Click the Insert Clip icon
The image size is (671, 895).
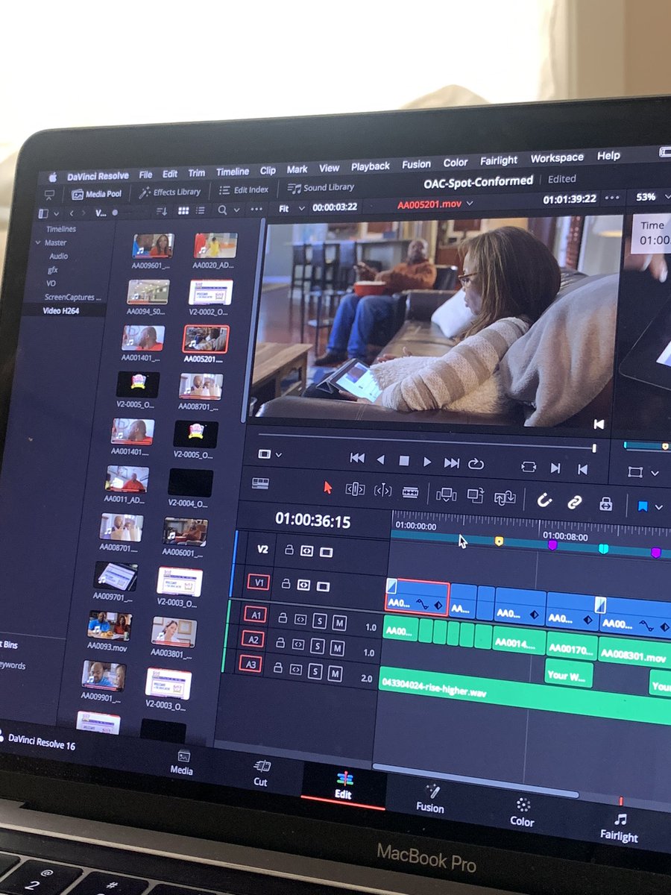pyautogui.click(x=446, y=494)
